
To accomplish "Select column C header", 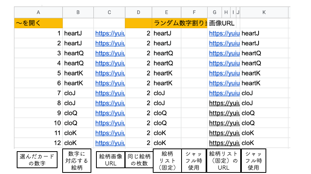I will click(109, 12).
